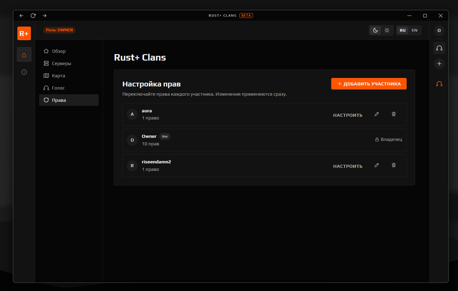This screenshot has width=458, height=291.
Task: Click the Rust+ Clans page title
Action: click(140, 58)
